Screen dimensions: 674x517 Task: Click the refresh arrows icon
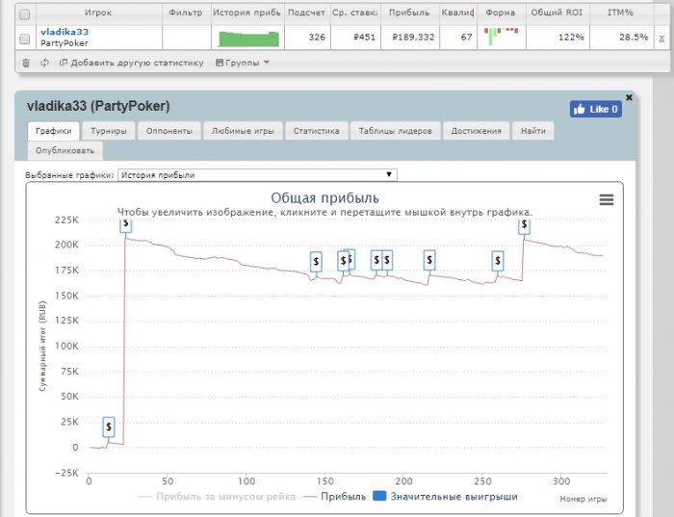pyautogui.click(x=44, y=63)
